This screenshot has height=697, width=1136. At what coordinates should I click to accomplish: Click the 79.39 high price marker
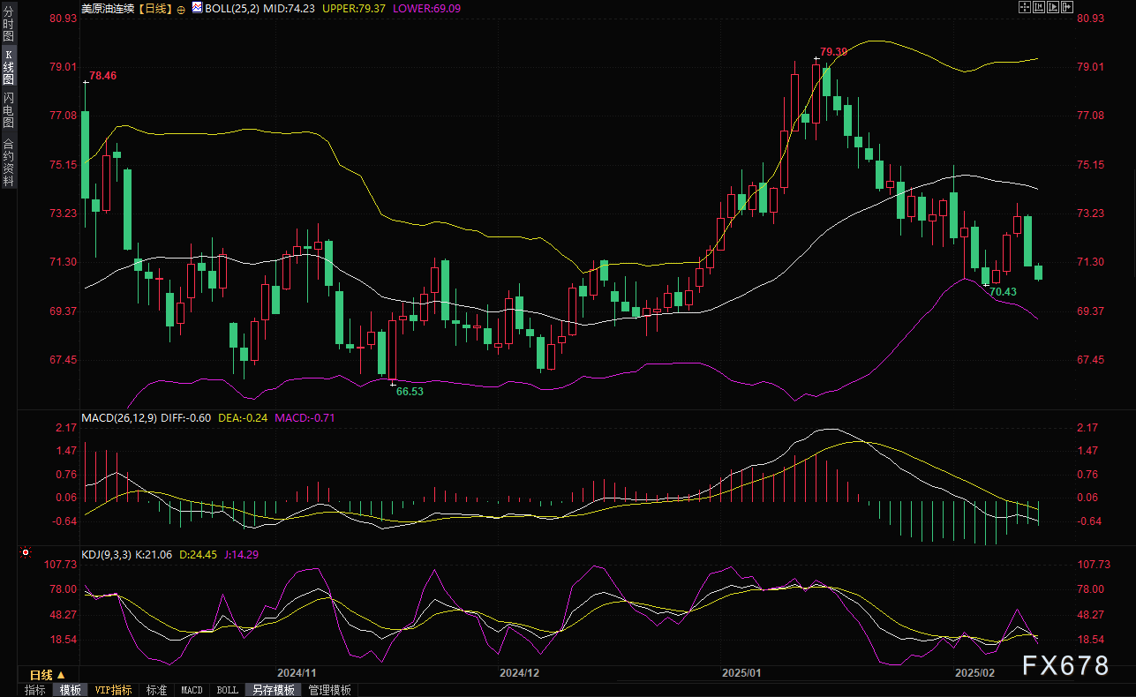click(x=832, y=52)
